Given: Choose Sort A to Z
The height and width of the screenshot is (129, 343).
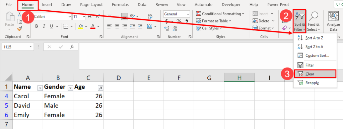Looking at the screenshot, I should (x=315, y=38).
